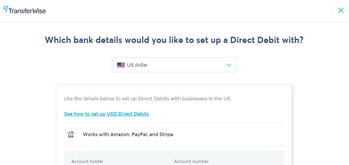Click the Account number label

[x=191, y=161]
